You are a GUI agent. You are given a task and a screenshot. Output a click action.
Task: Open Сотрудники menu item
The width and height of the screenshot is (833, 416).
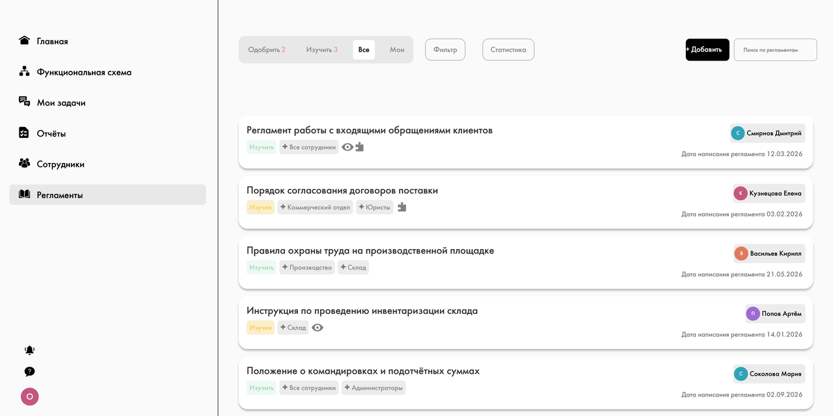click(x=107, y=164)
